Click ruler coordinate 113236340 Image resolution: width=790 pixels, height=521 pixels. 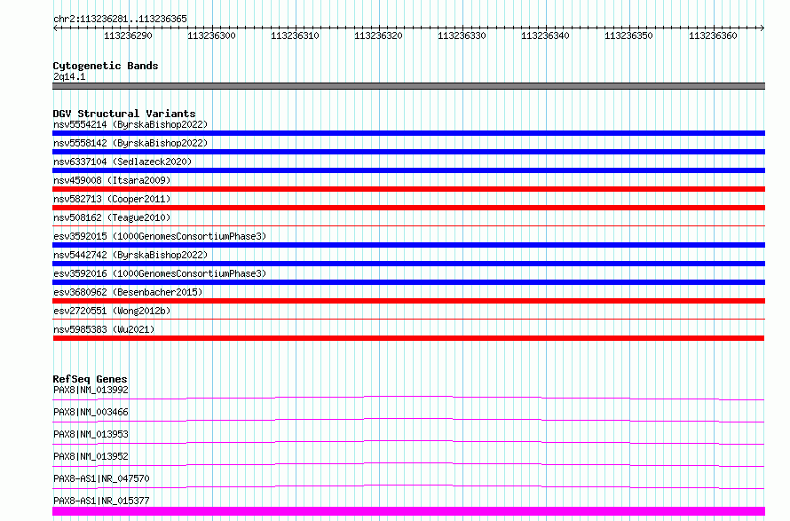(x=545, y=36)
